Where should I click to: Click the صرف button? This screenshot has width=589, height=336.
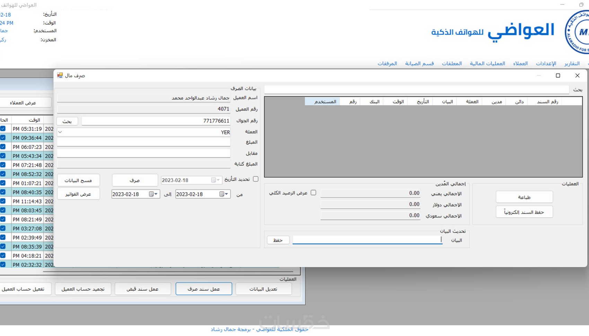click(x=135, y=180)
